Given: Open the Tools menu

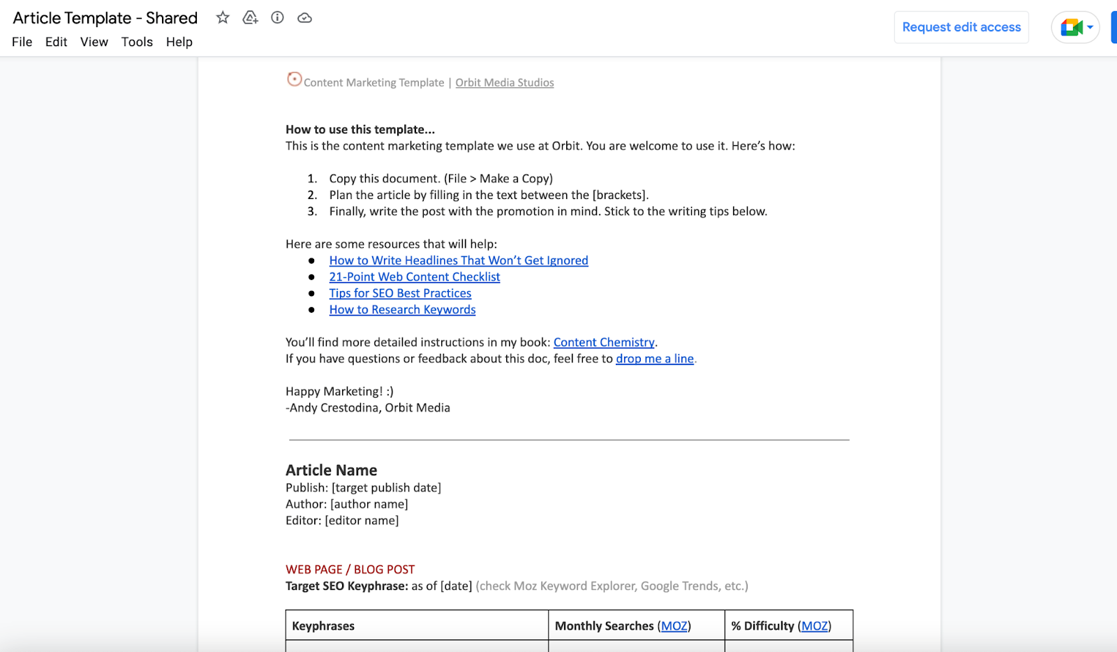Looking at the screenshot, I should 136,42.
